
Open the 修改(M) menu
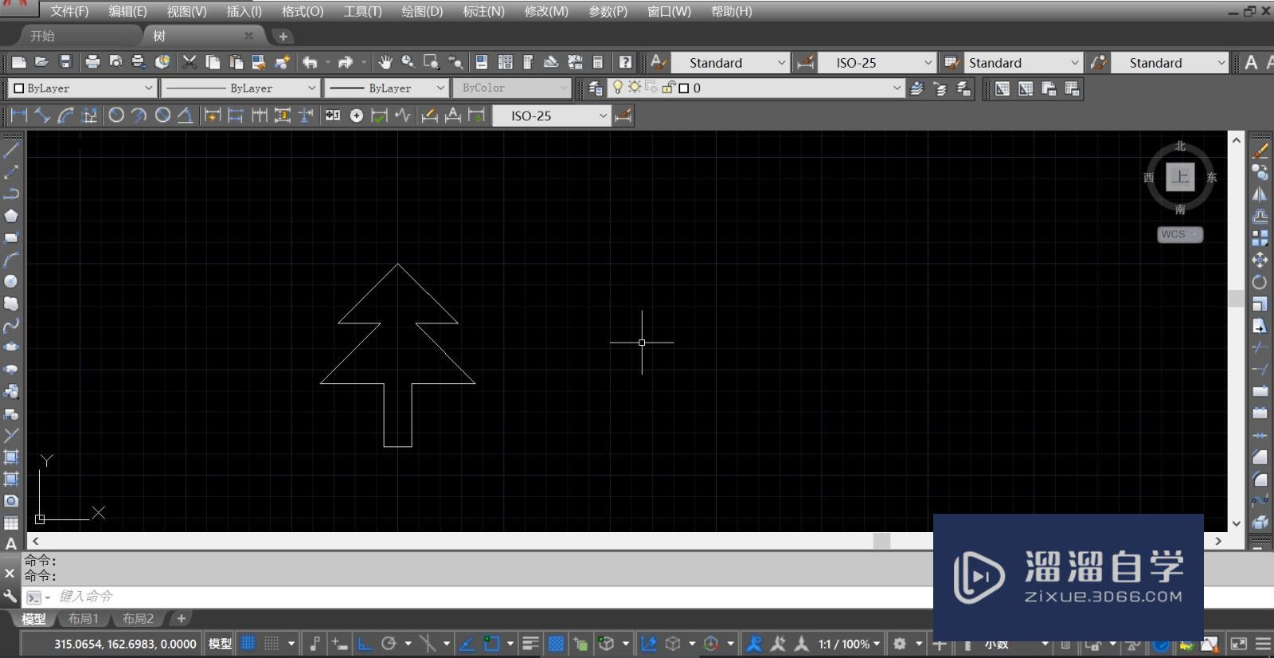(546, 11)
